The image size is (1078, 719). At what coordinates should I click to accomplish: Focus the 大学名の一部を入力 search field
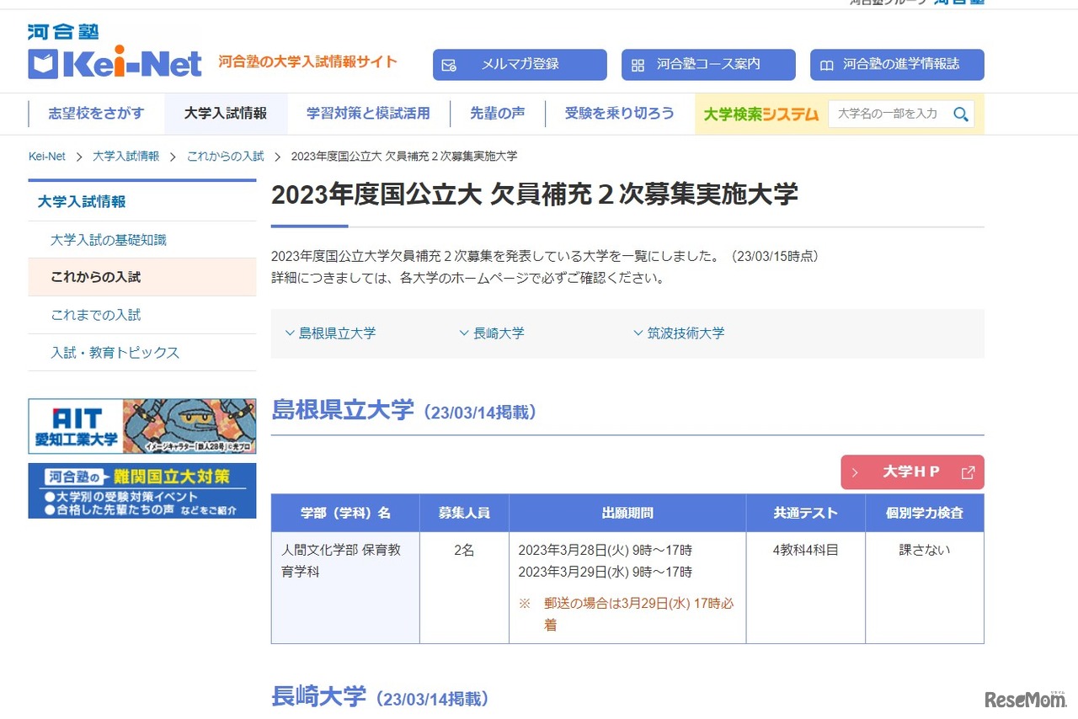click(888, 114)
